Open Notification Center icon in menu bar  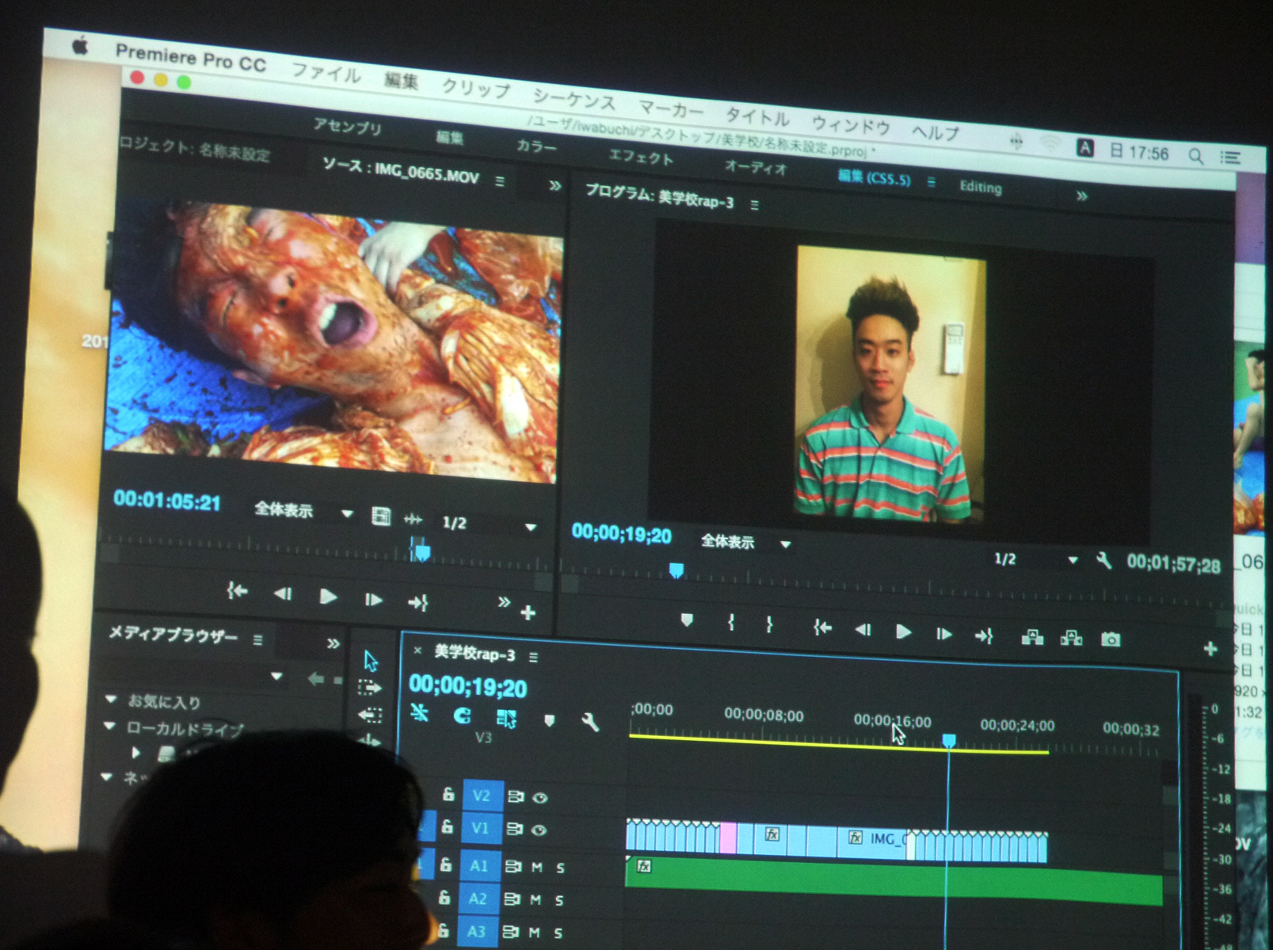[1229, 158]
